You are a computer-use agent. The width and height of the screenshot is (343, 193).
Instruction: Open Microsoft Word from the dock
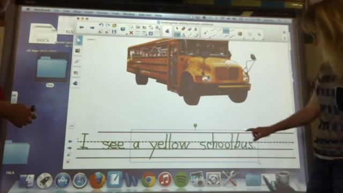click(132, 180)
